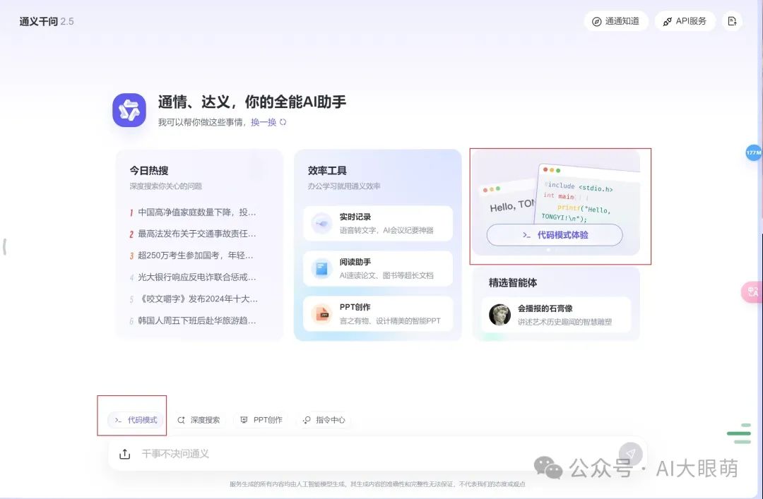Screen dimensions: 763x499
Task: Click the pink translate floating icon
Action: click(x=752, y=291)
